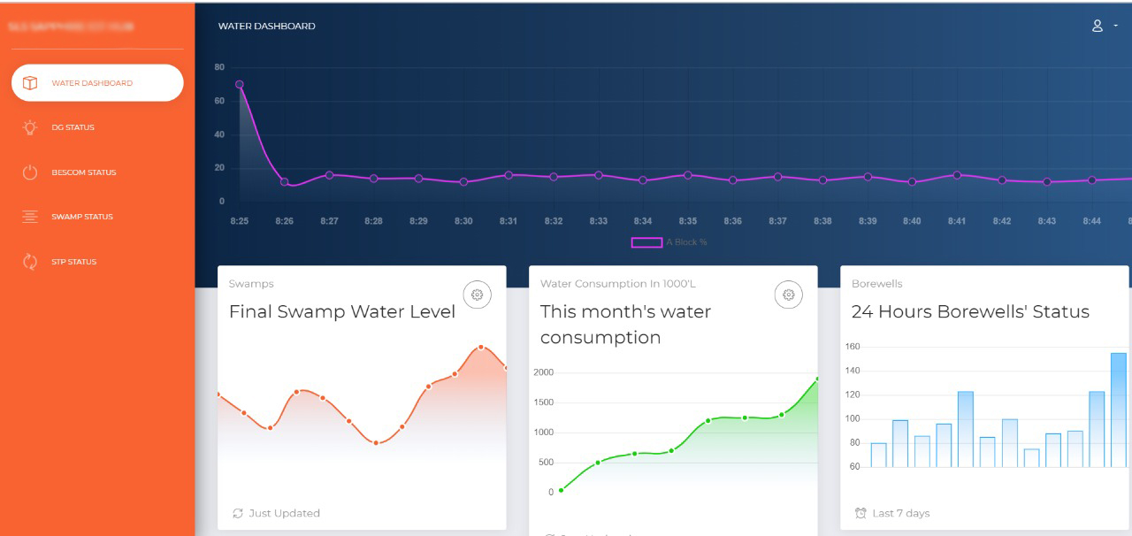
Task: Open settings gear on Water Consumption card
Action: pos(788,295)
